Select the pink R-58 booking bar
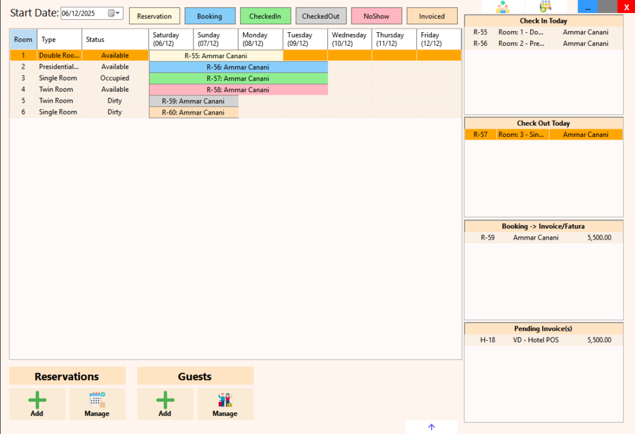Screen dimensions: 635x434 pyautogui.click(x=238, y=89)
